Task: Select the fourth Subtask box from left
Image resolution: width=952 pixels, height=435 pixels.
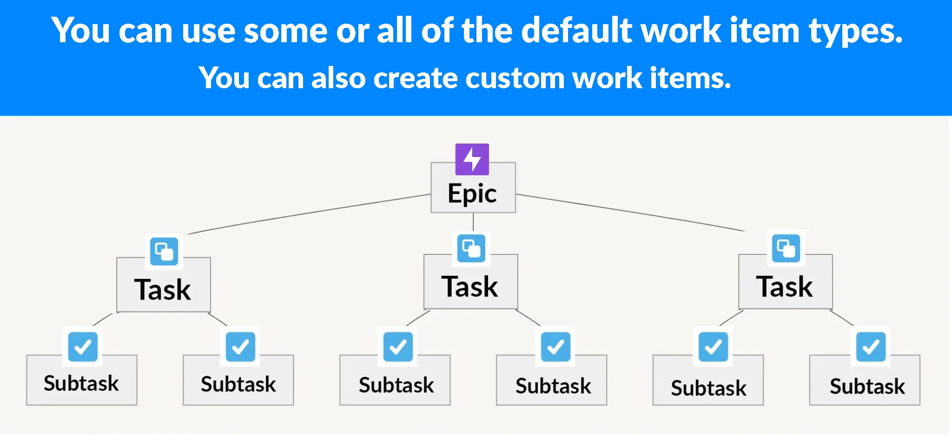Action: [552, 380]
